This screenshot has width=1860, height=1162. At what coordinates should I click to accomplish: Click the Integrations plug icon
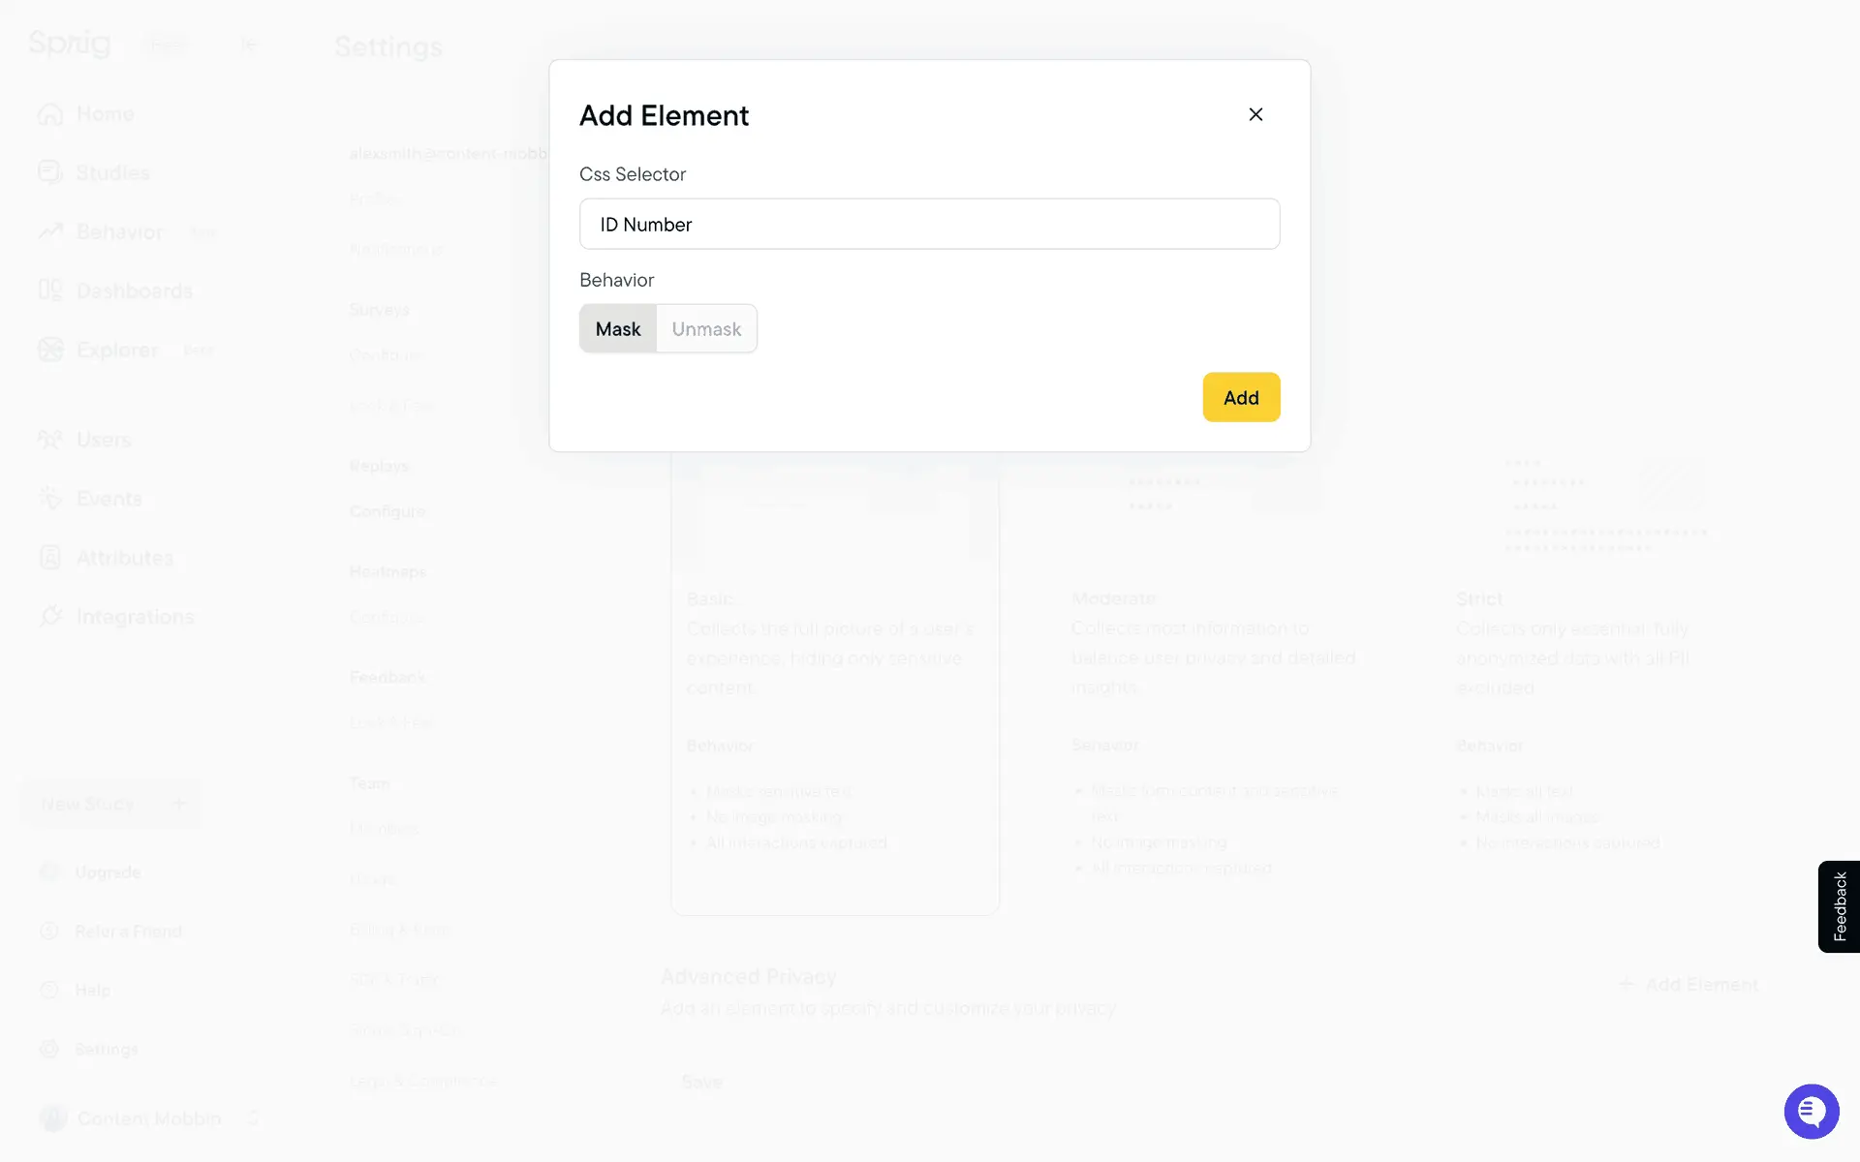[x=50, y=616]
